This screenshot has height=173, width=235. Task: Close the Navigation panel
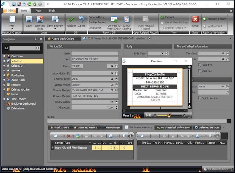pos(41,39)
